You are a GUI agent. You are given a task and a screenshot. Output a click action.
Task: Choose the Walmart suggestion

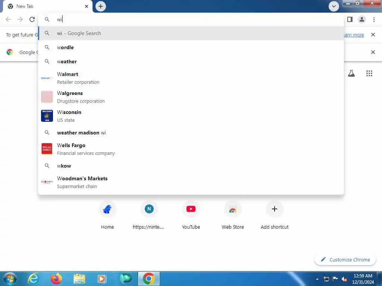coord(191,78)
